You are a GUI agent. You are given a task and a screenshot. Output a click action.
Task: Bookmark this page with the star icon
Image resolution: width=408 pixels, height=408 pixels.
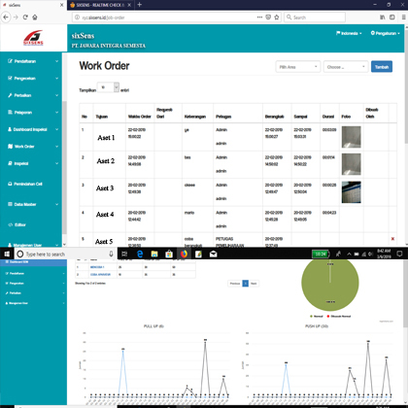coord(277,17)
